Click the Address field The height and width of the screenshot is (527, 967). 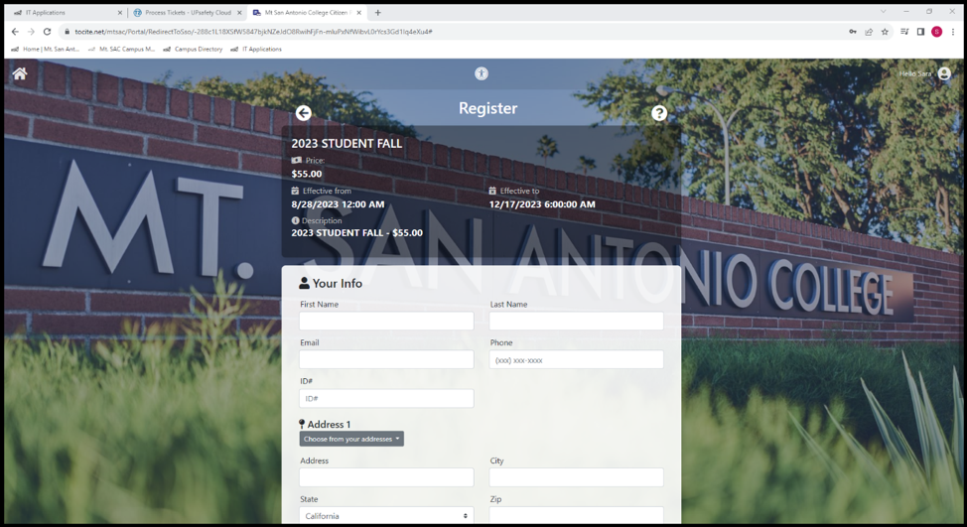386,477
